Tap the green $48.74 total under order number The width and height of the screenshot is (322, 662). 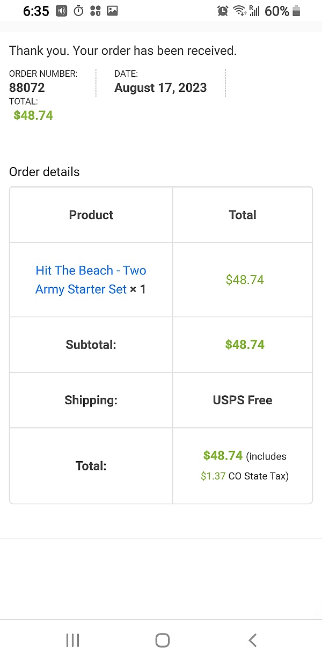click(x=33, y=115)
